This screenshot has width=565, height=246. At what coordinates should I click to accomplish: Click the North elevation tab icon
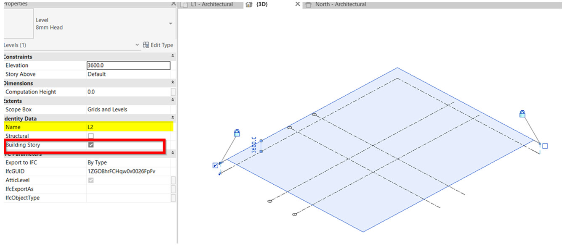[x=309, y=5]
